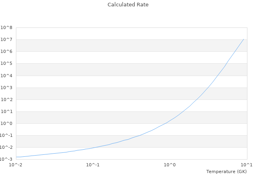Click the 10^0 label on the y-axis

[x=6, y=123]
